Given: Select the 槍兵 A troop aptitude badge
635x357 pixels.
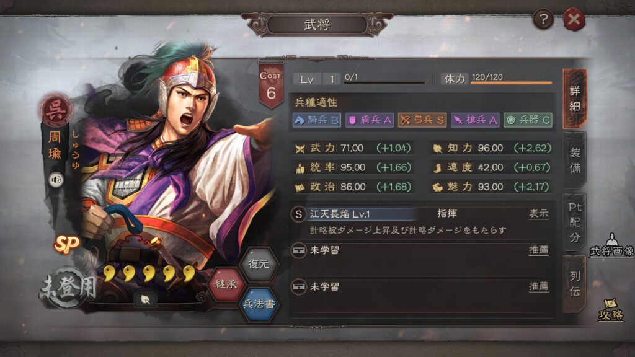Looking at the screenshot, I should pos(474,120).
